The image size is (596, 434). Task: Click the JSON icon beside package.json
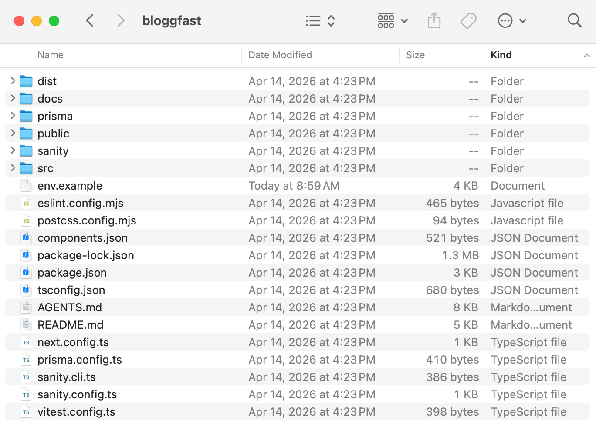26,273
